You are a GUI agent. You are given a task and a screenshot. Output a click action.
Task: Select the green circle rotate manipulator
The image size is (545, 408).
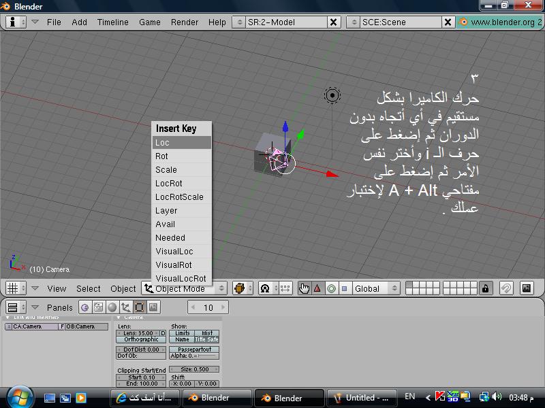(x=331, y=288)
